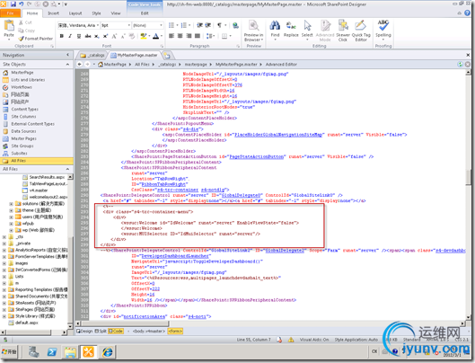Open the font size dropdown
The image size is (475, 363).
(x=128, y=25)
